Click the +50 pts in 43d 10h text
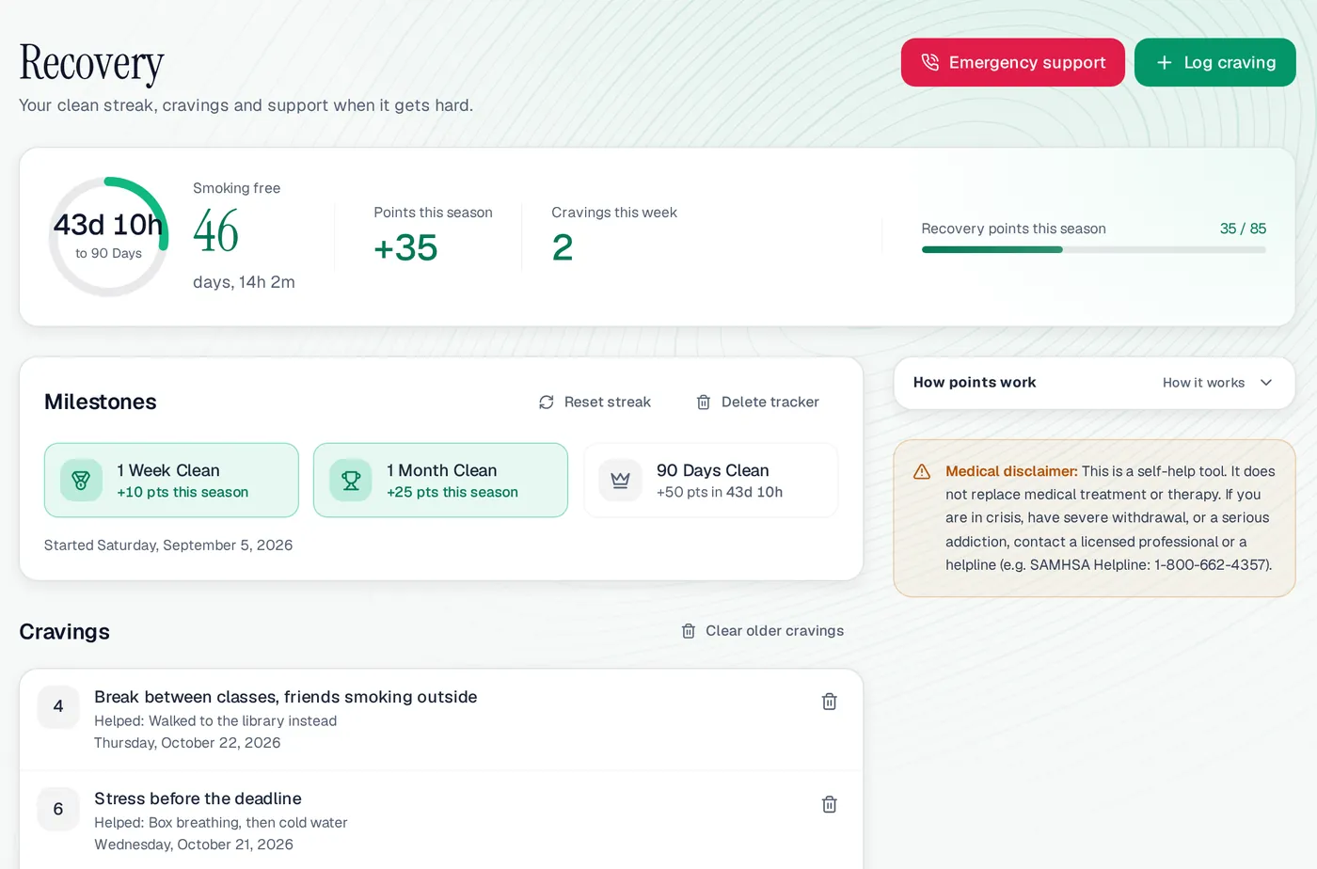Viewport: 1317px width, 869px height. tap(720, 492)
